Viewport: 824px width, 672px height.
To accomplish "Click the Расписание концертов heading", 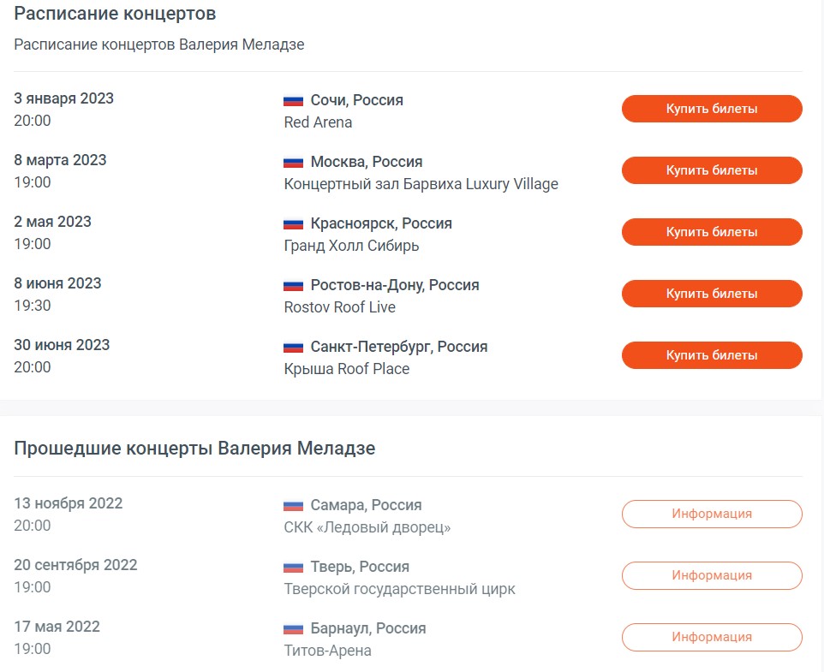I will pyautogui.click(x=113, y=14).
